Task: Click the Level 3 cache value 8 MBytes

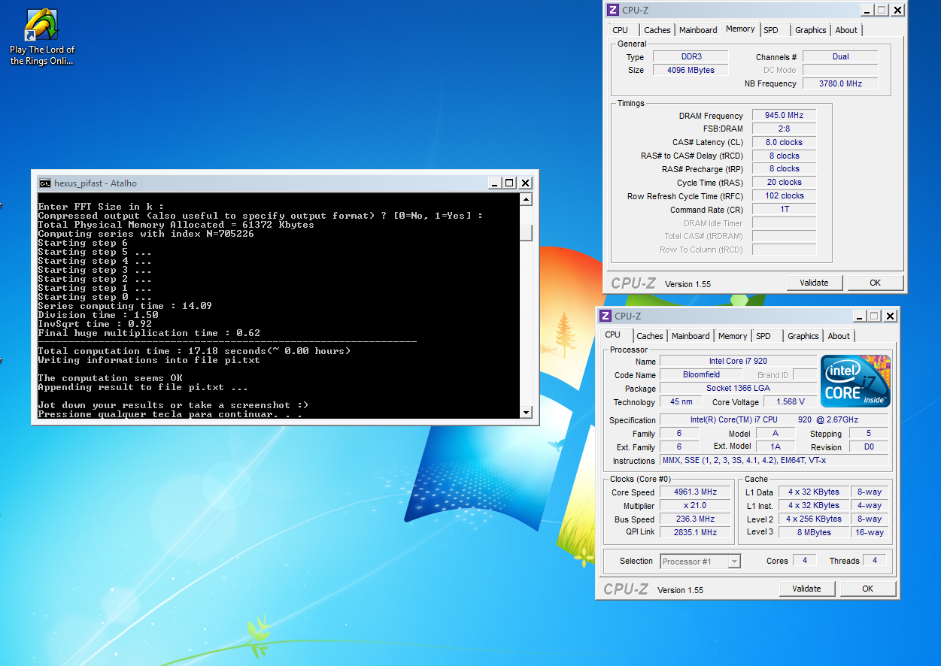Action: coord(813,531)
